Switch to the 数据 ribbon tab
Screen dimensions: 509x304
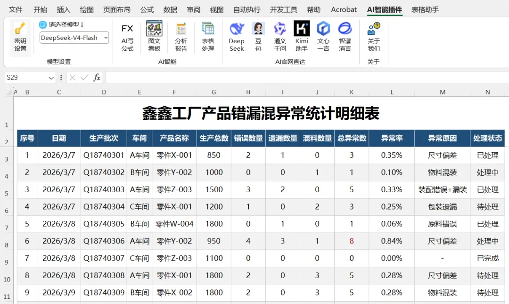170,10
